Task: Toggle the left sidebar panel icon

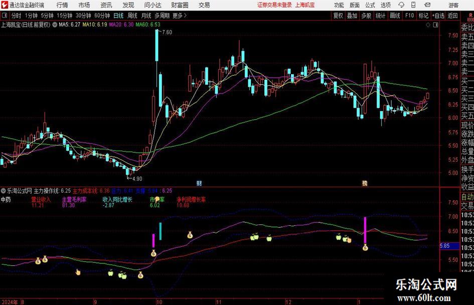Action: click(x=4, y=16)
